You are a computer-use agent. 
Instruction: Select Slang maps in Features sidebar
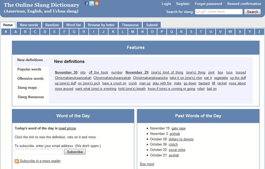click(x=27, y=88)
